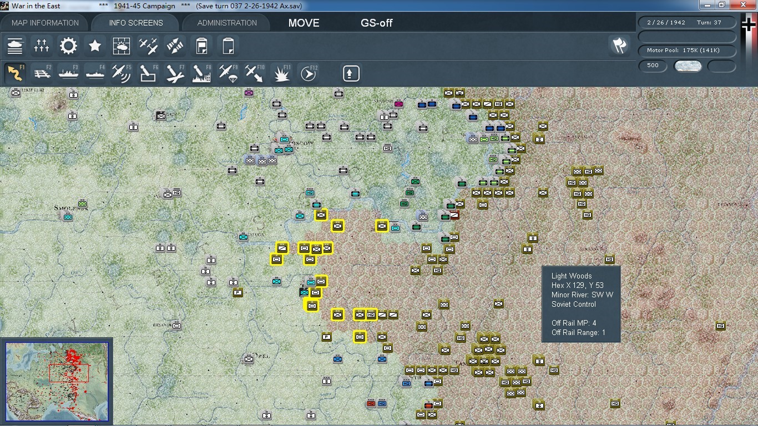Open the weather map icon
The height and width of the screenshot is (426, 758).
[x=122, y=46]
